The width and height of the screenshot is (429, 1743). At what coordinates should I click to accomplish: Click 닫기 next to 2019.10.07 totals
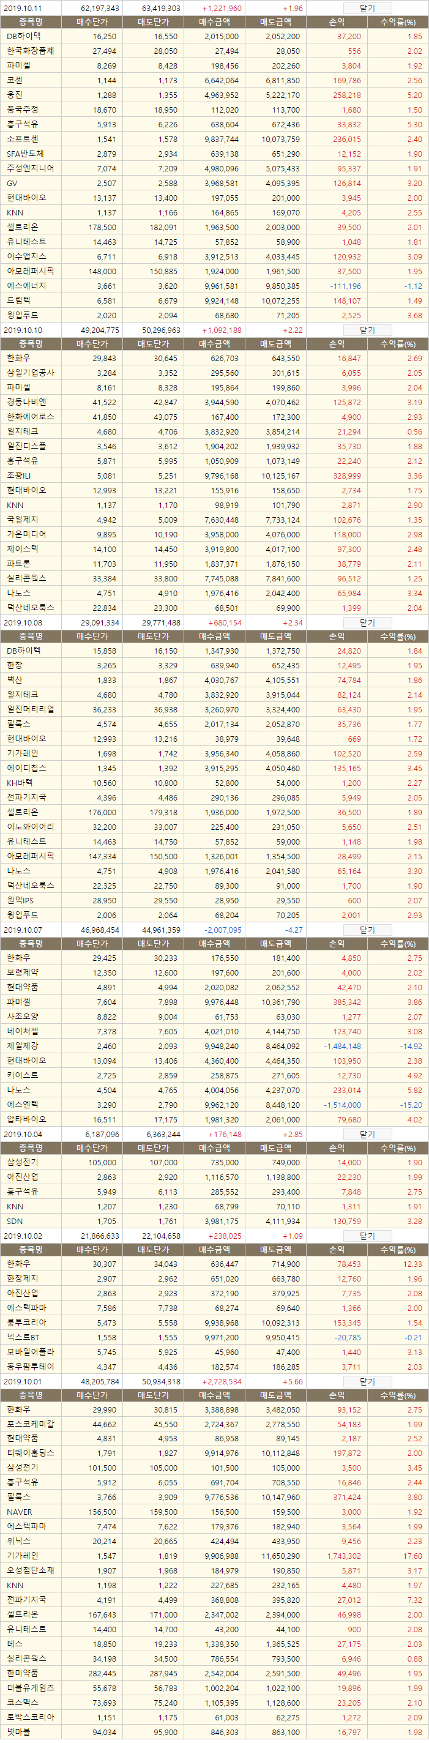coord(367,930)
